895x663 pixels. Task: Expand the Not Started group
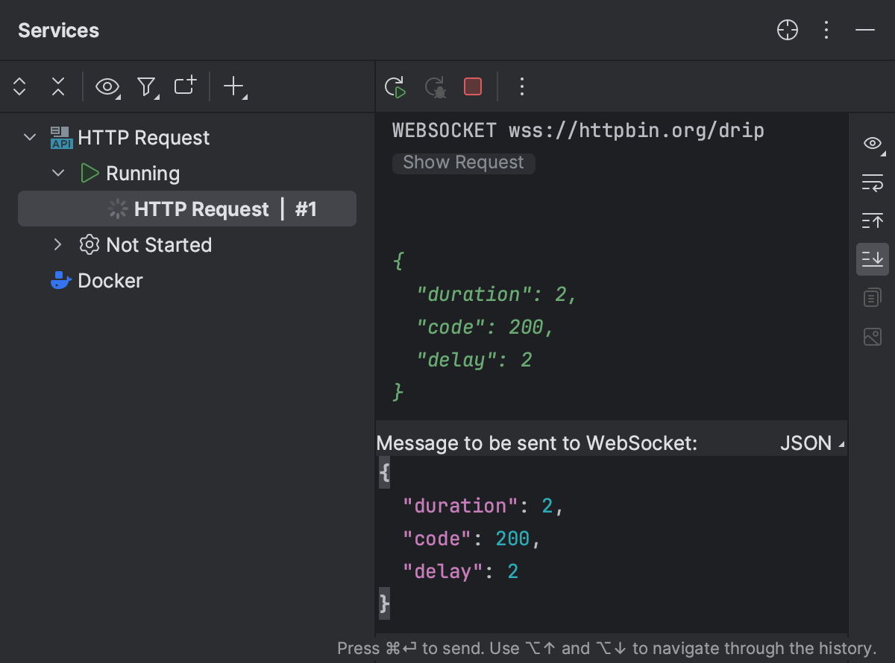[58, 244]
